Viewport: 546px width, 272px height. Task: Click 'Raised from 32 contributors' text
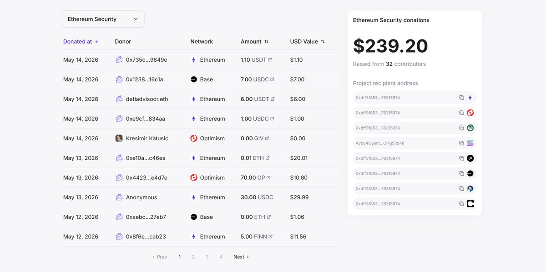(x=389, y=64)
